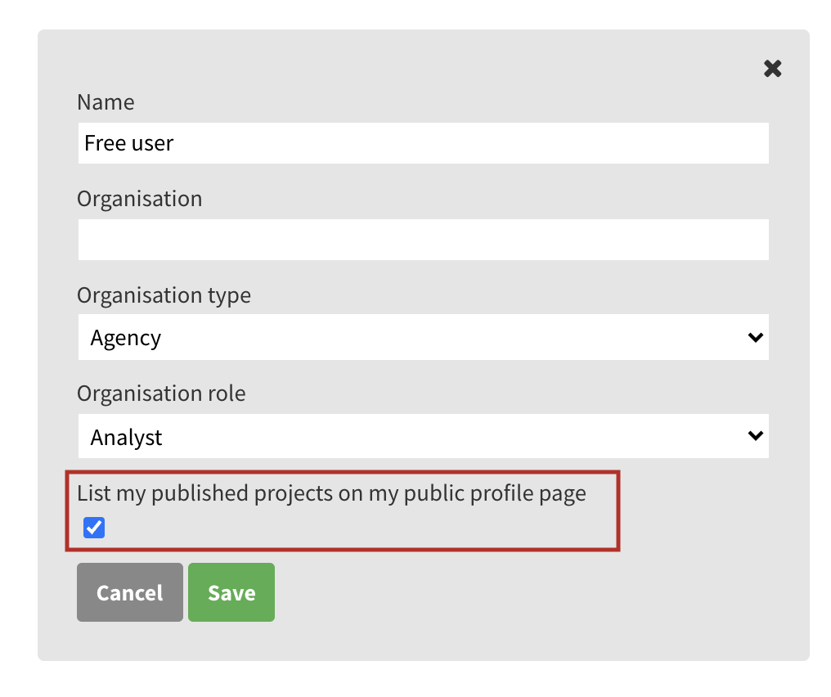
Task: Place cursor on "Free user" text
Action: pyautogui.click(x=129, y=143)
